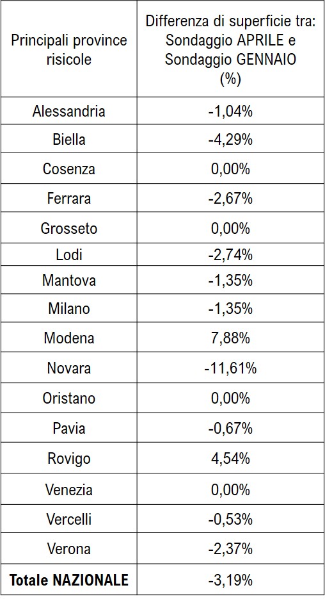Select the Totale NAZIONALE label

(68, 580)
